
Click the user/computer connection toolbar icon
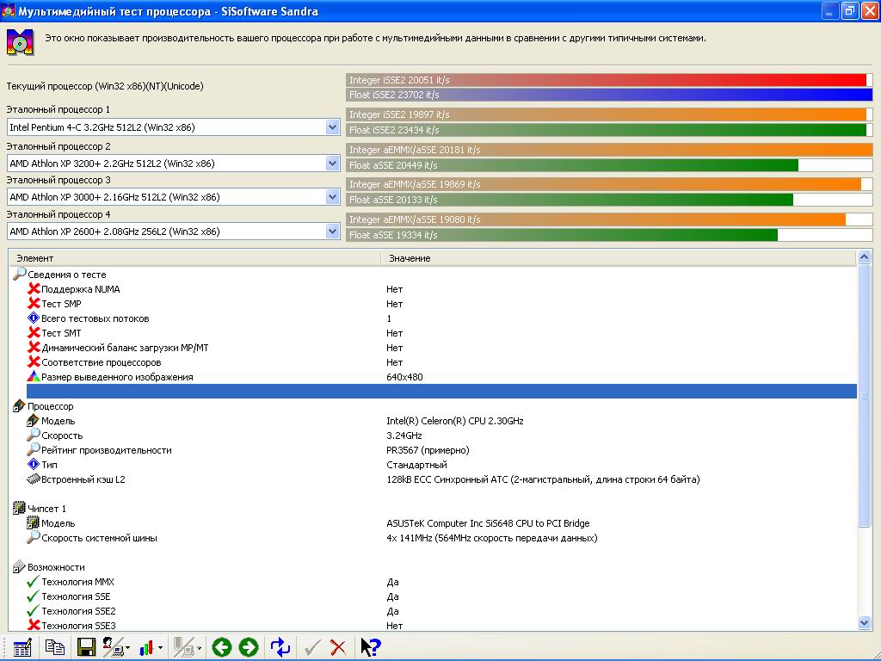click(x=114, y=647)
